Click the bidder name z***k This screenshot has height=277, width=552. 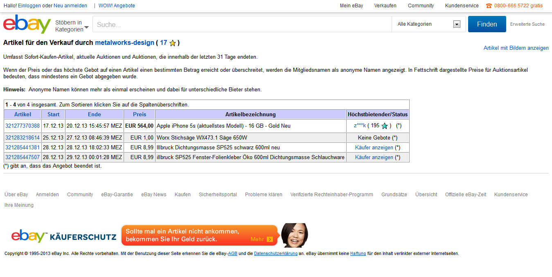point(360,126)
